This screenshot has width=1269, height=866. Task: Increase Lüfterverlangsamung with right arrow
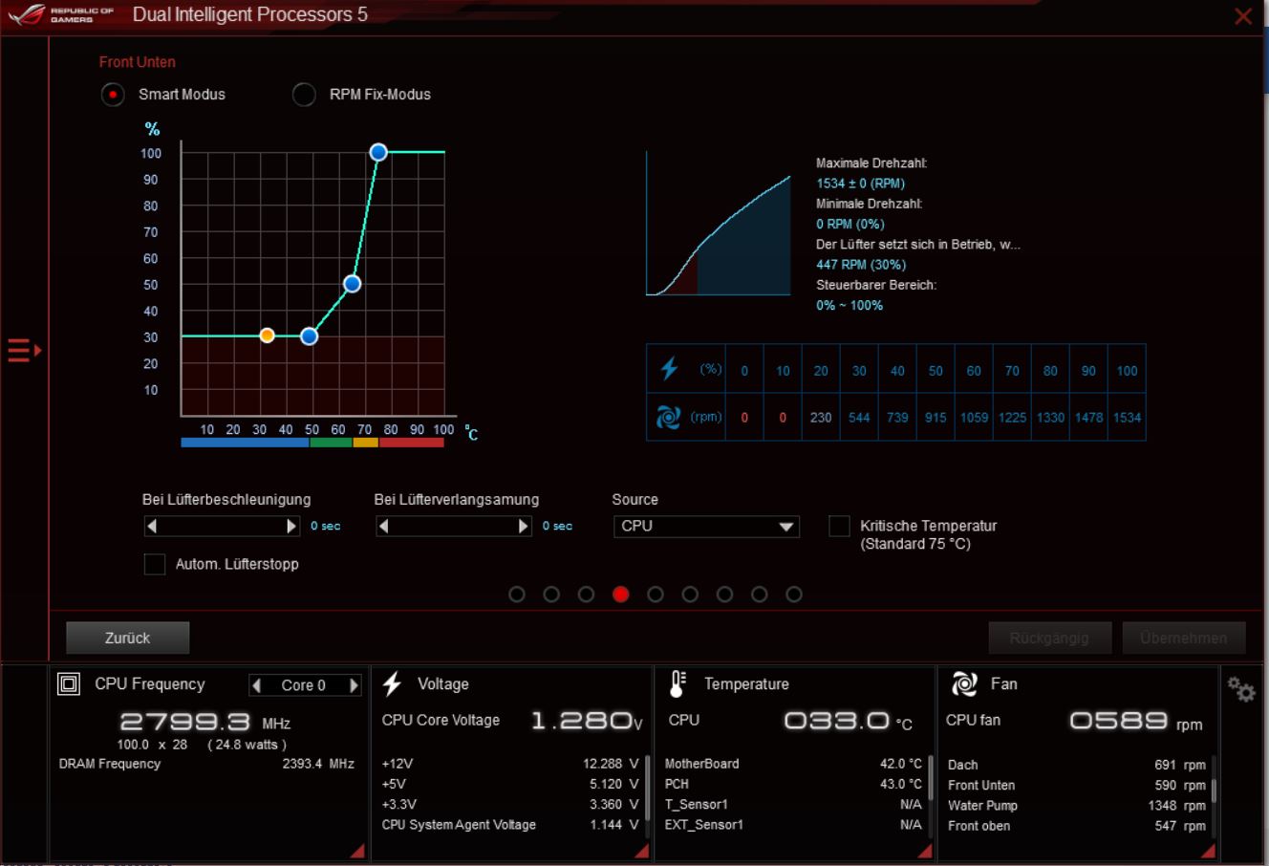click(523, 526)
